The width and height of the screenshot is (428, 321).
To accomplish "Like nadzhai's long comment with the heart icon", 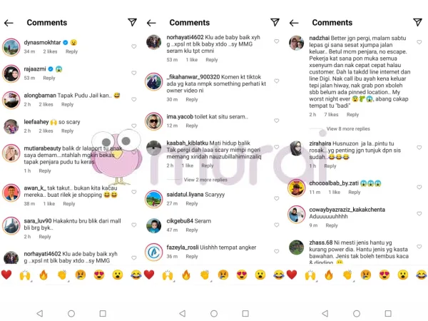I will coord(419,42).
